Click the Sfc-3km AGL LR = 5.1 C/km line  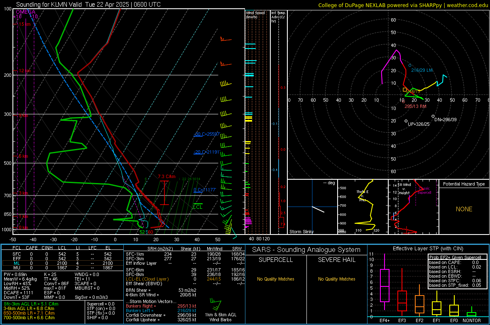(31, 304)
